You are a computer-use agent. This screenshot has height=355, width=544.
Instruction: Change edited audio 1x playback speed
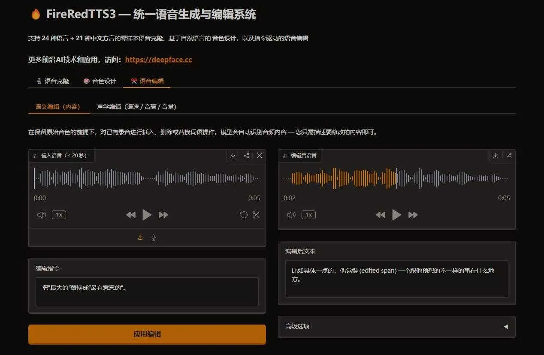(x=308, y=215)
